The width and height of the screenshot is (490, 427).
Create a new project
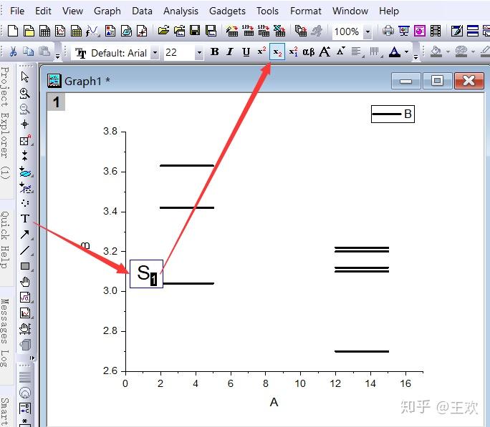13,31
